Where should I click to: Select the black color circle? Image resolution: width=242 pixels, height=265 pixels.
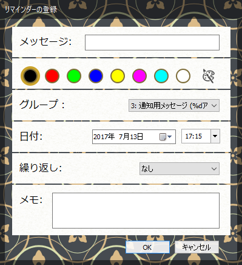30,76
